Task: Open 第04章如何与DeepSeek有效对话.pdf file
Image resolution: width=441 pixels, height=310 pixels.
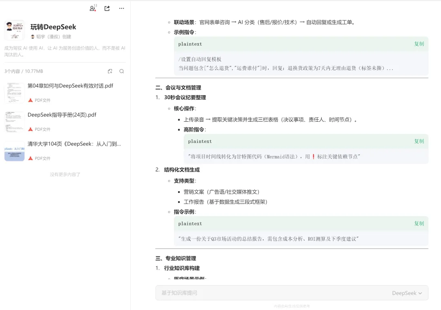Action: [x=70, y=86]
